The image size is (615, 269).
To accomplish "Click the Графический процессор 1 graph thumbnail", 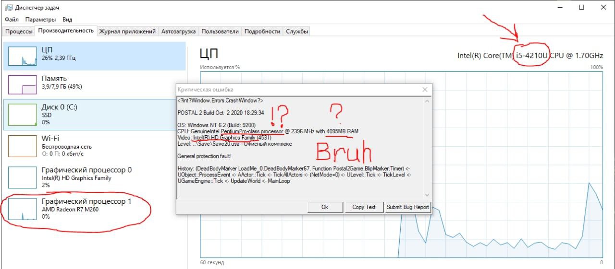I will [23, 209].
